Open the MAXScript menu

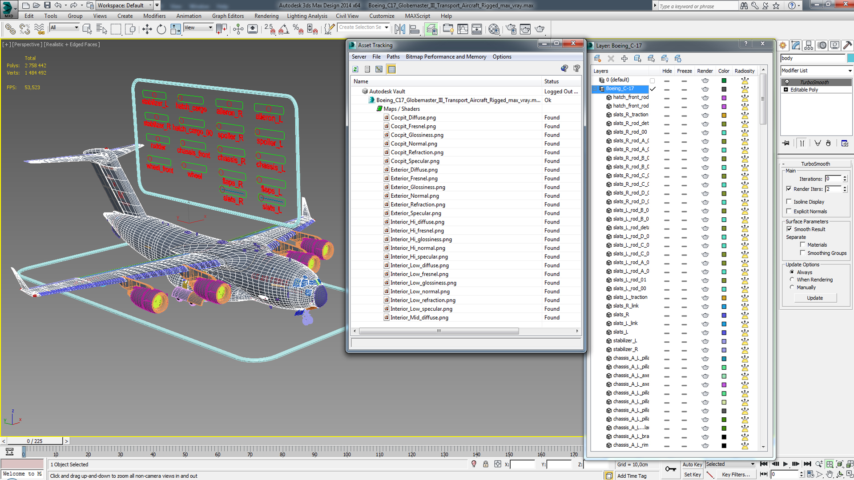[417, 16]
